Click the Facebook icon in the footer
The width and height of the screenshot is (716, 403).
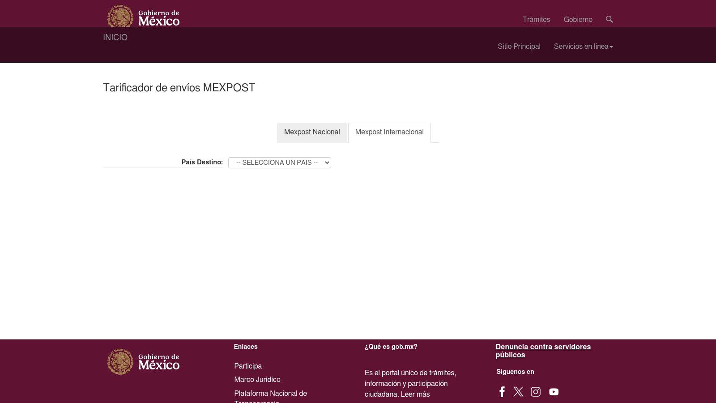[x=502, y=391]
